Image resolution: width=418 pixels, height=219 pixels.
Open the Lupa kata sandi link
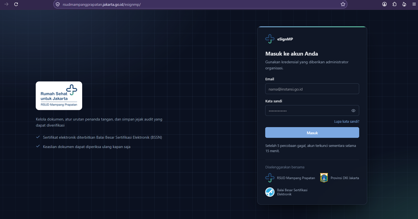pos(347,122)
